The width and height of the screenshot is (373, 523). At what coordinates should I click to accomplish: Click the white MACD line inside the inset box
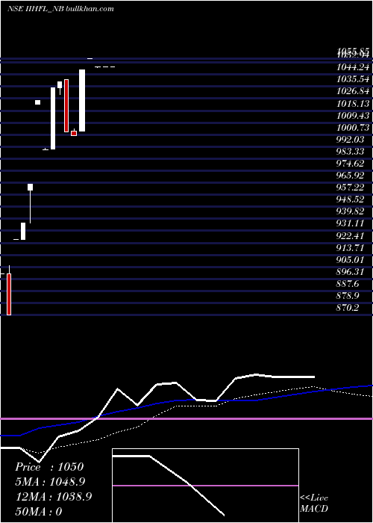click(168, 486)
